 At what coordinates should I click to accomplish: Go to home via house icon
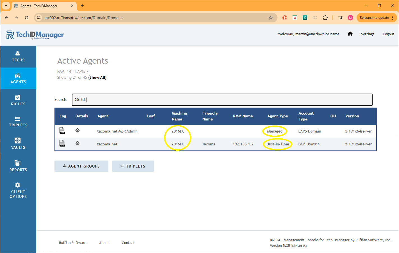(x=350, y=34)
